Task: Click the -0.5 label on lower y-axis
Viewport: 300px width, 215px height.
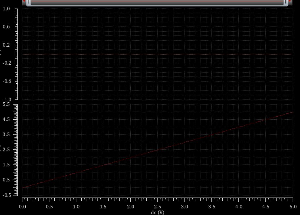Action: (6, 195)
